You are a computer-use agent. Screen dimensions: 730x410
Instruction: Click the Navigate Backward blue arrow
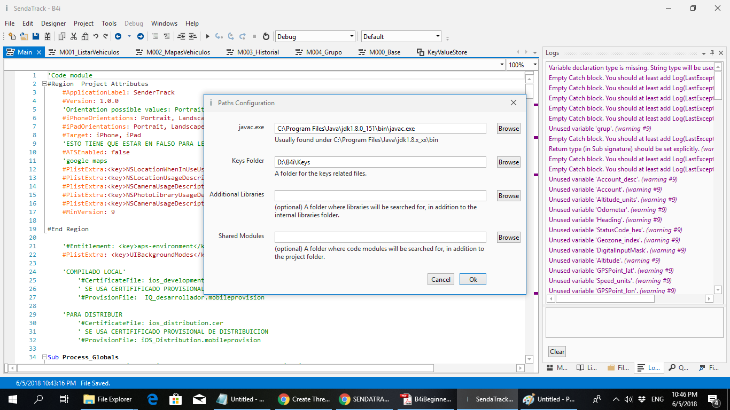point(118,36)
